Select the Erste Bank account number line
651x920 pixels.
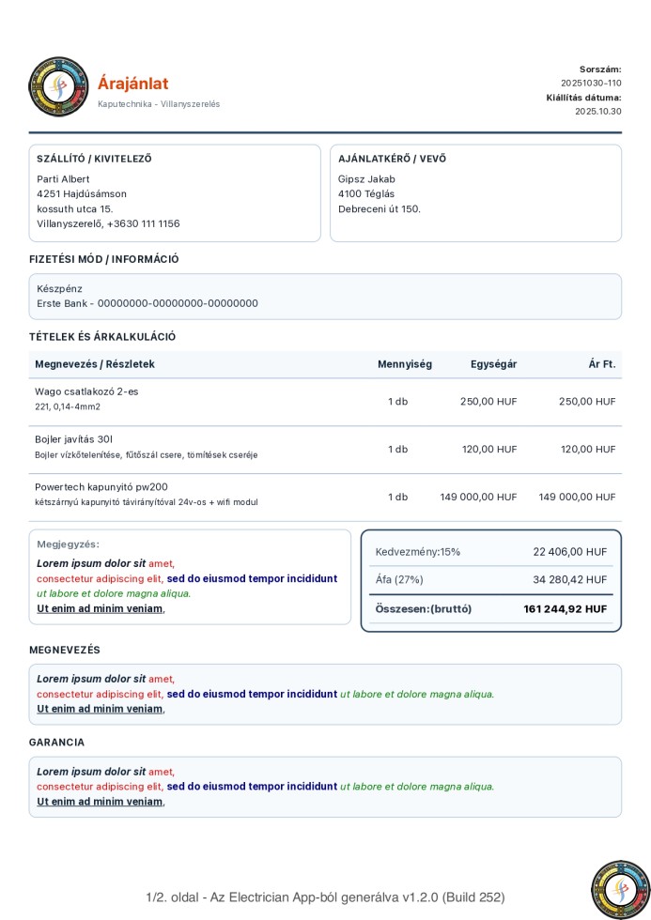[x=147, y=303]
